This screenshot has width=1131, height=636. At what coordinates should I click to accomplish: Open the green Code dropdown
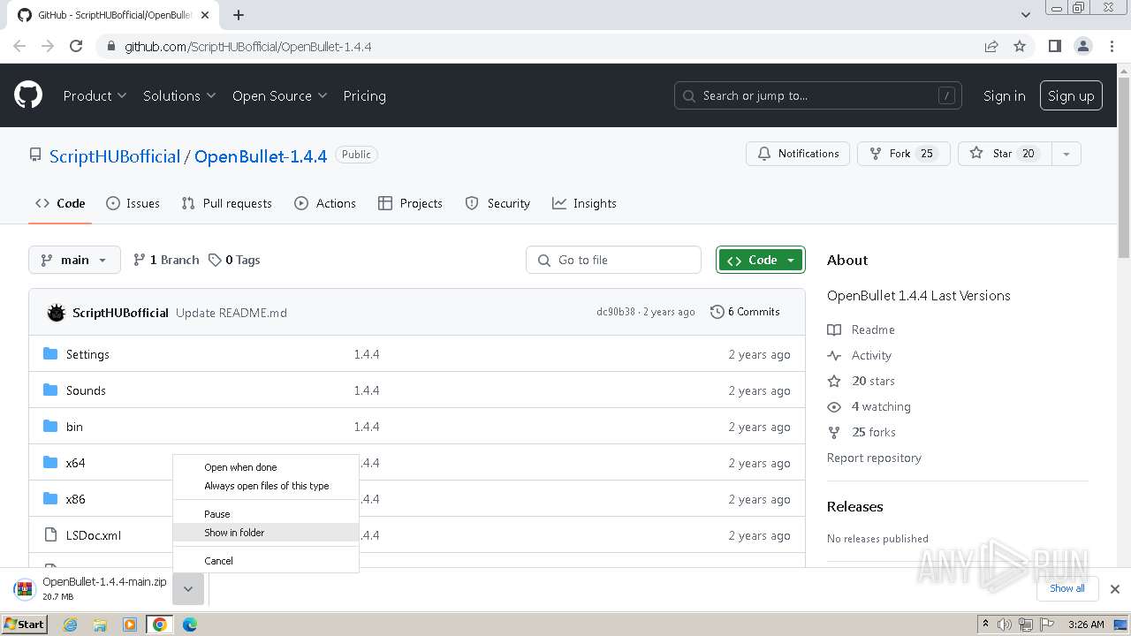tap(761, 260)
